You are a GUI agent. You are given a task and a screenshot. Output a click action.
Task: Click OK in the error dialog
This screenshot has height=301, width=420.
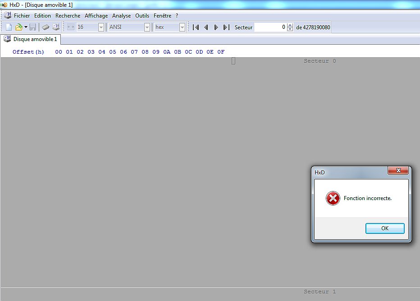pyautogui.click(x=385, y=228)
